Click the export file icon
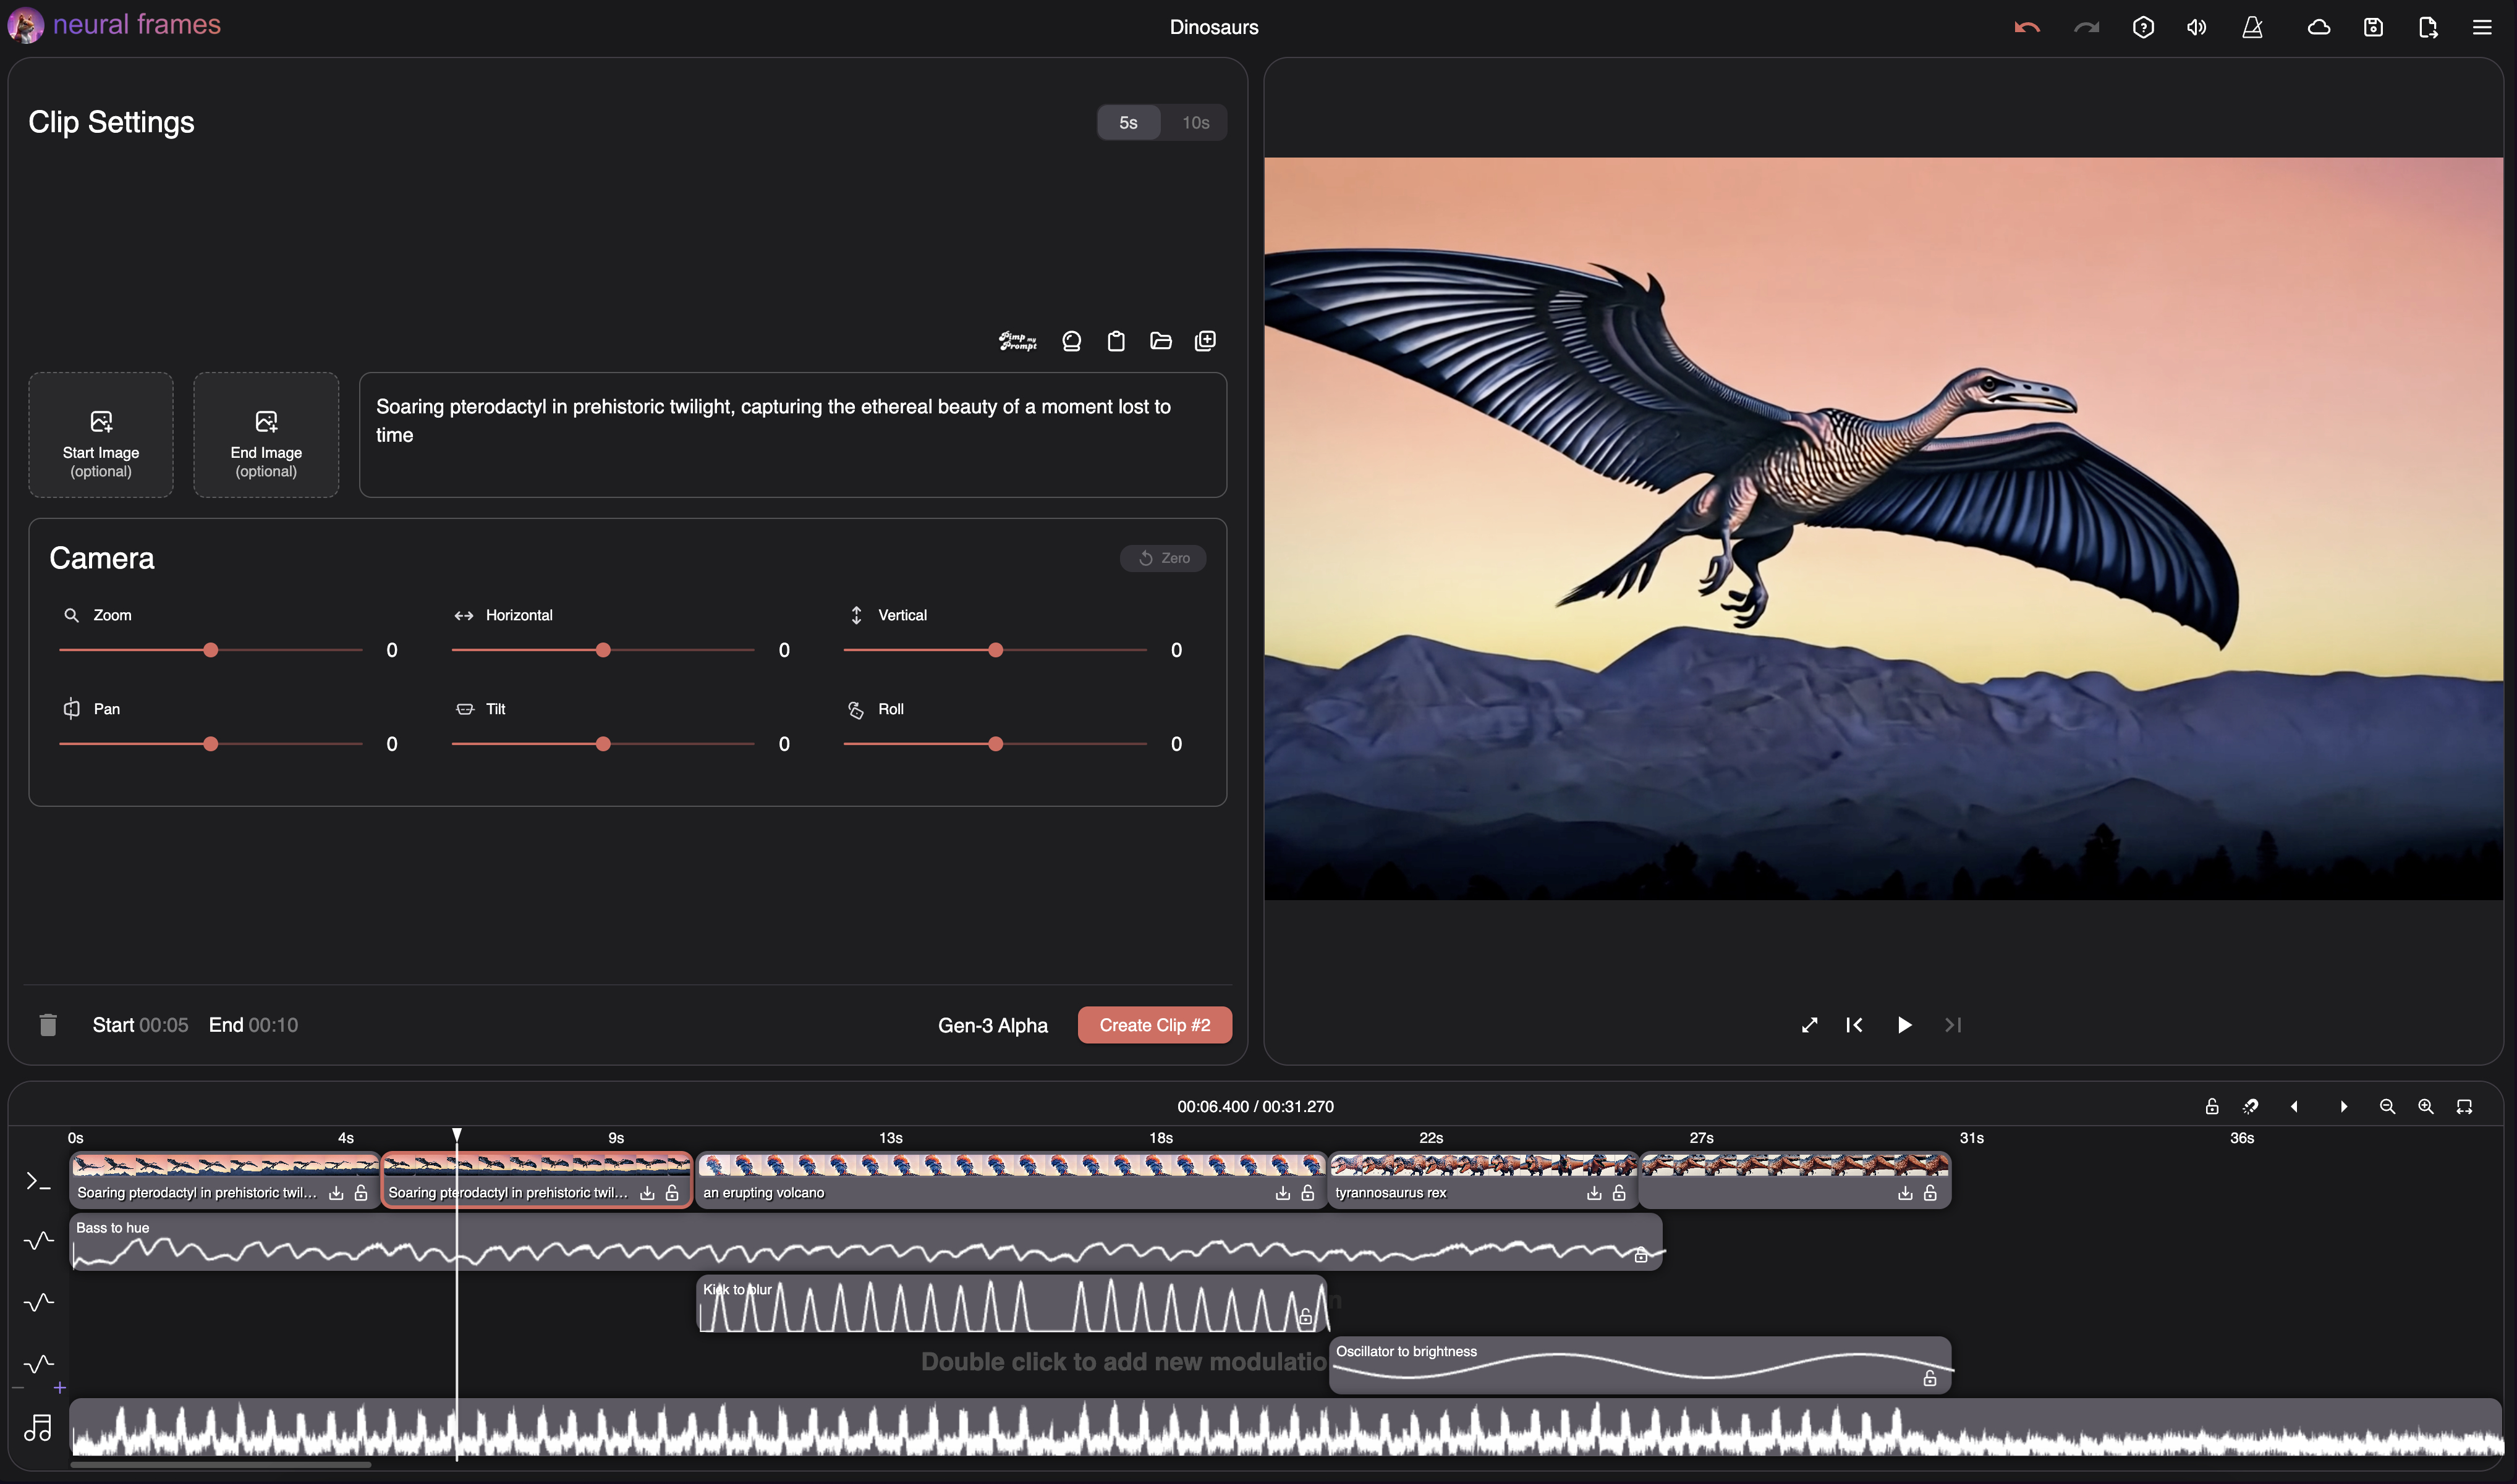The image size is (2517, 1484). coord(2428,27)
